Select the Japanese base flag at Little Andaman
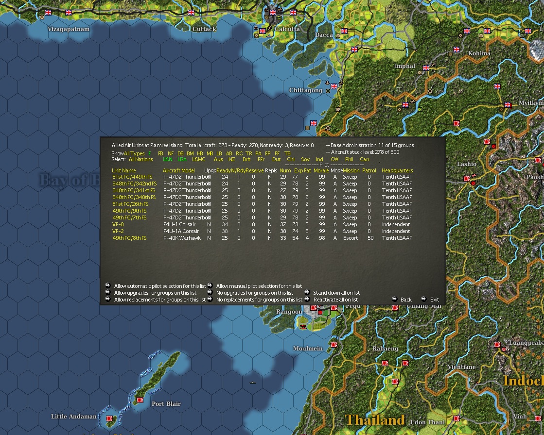The width and height of the screenshot is (544, 435). [x=109, y=418]
